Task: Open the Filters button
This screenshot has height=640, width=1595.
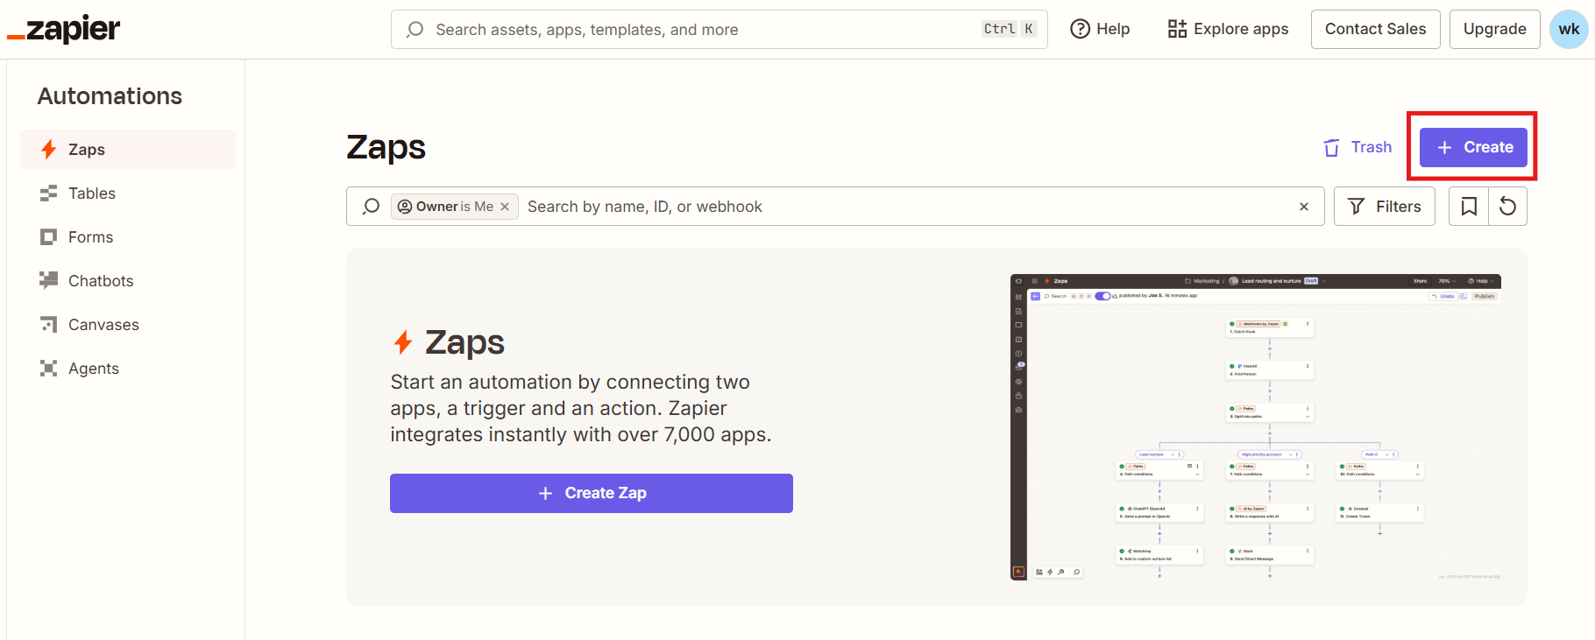Action: point(1385,207)
